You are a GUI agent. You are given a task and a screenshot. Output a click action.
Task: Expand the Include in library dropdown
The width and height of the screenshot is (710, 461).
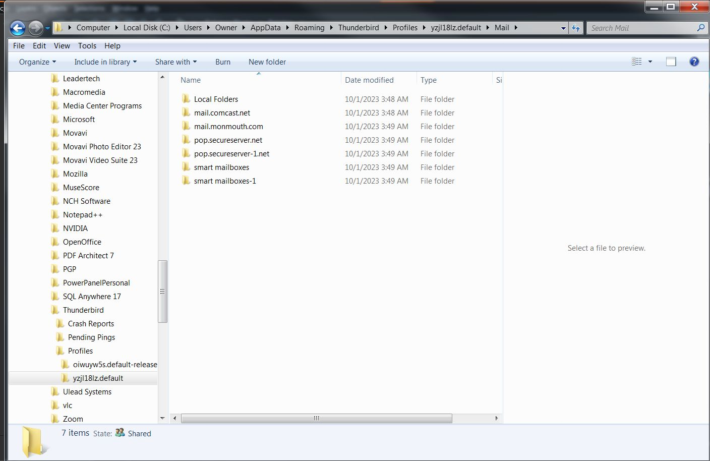(x=105, y=62)
